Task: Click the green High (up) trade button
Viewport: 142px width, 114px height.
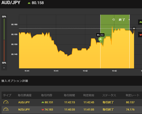Action: [140, 22]
